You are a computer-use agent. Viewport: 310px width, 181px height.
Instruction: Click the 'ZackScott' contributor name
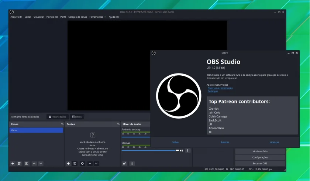[x=215, y=120]
